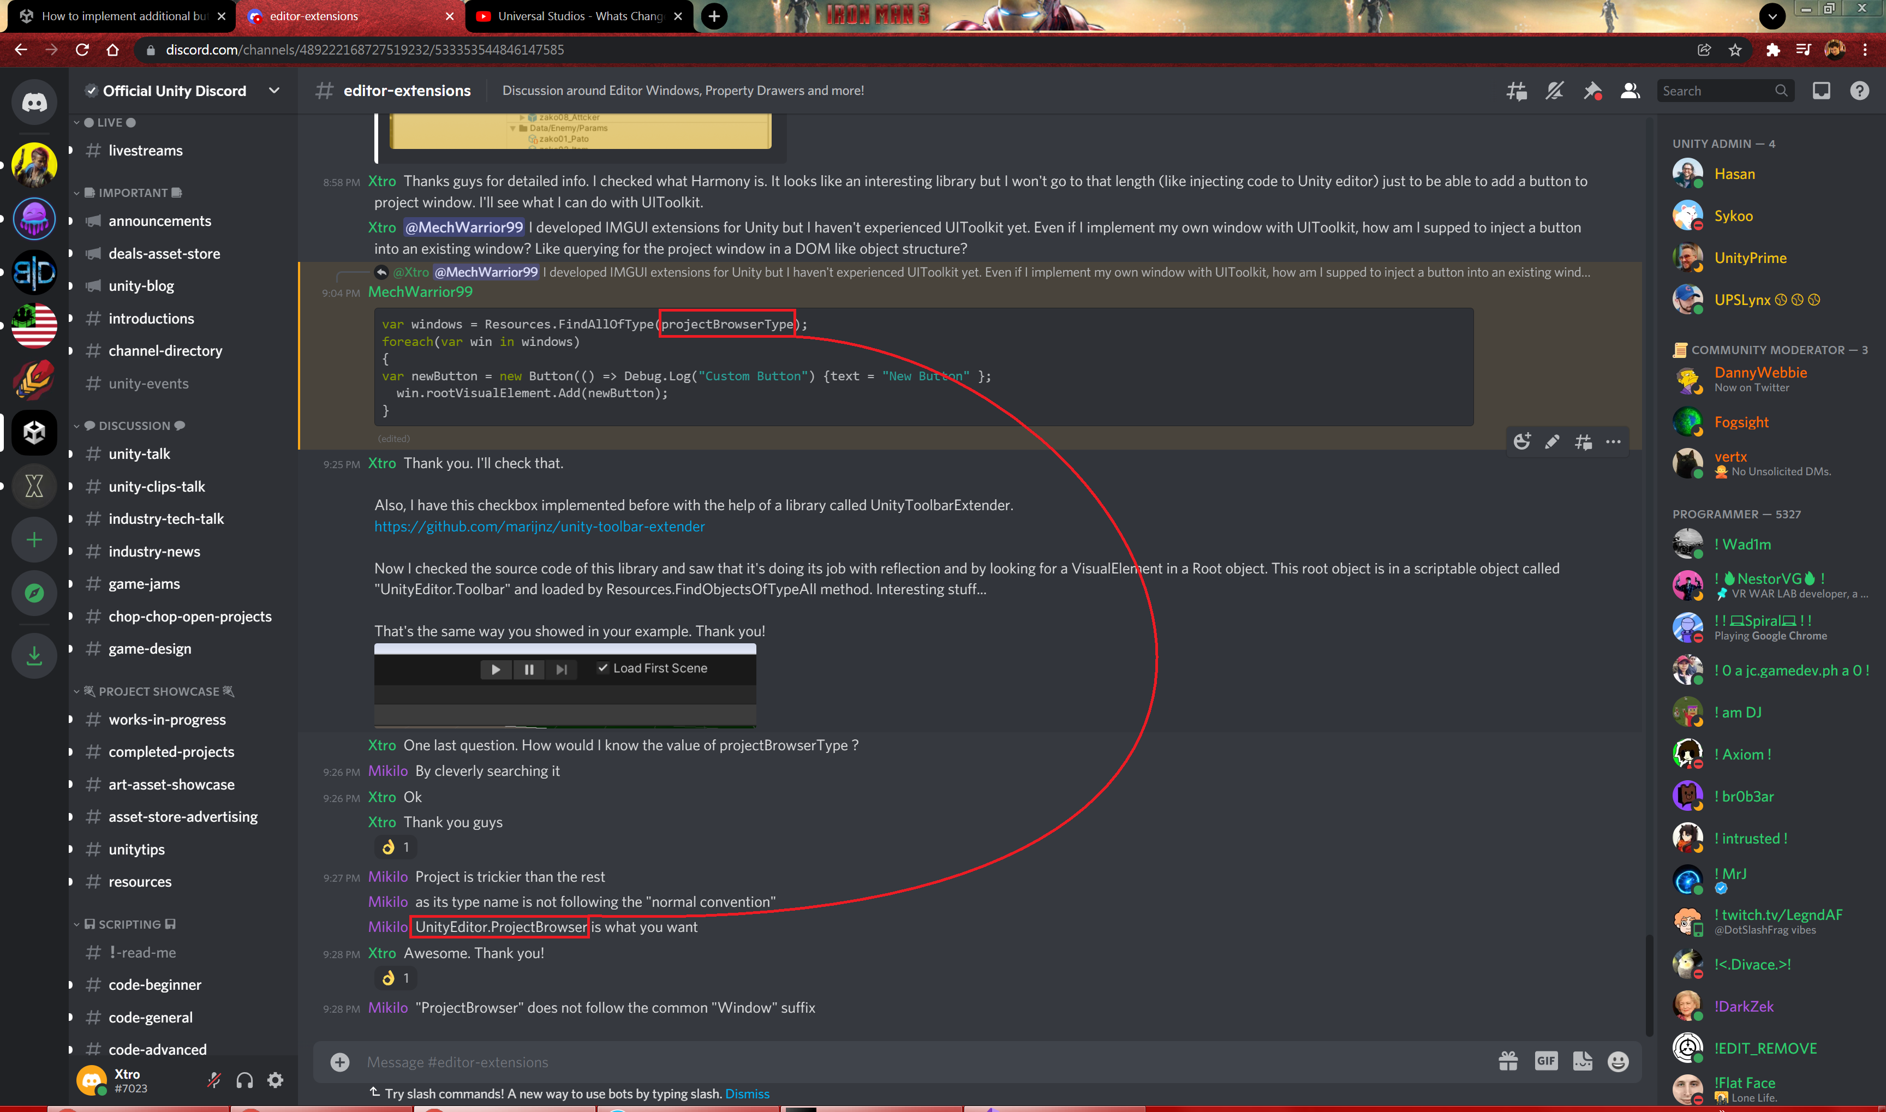Click the gift Nitro icon in message bar

[1508, 1061]
